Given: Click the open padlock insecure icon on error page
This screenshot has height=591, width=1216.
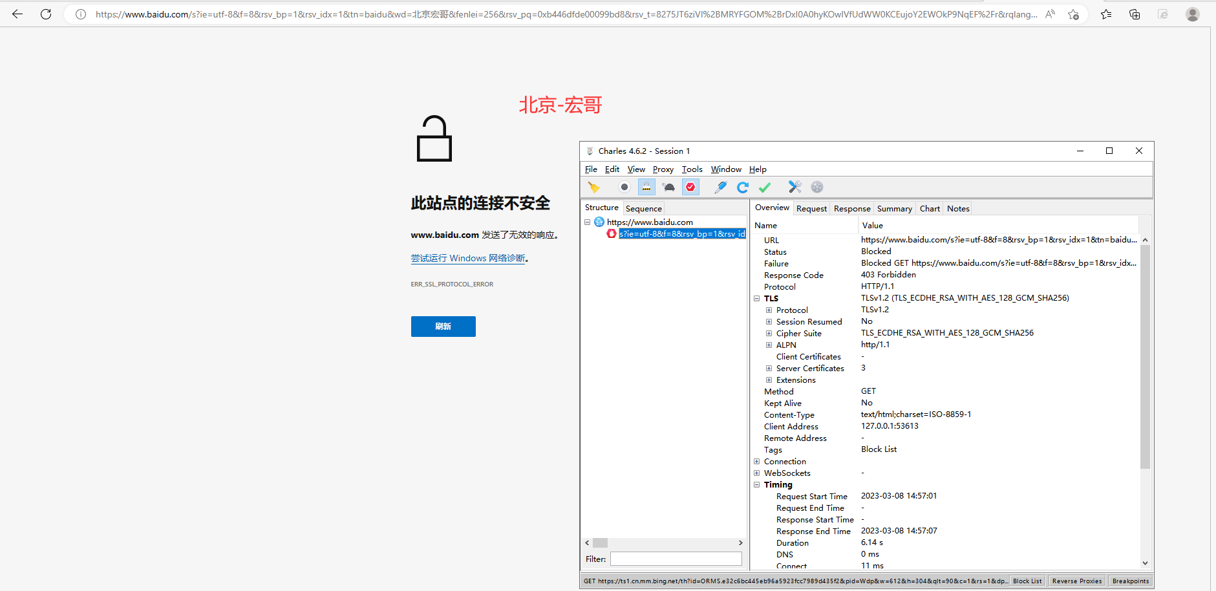Looking at the screenshot, I should [x=434, y=138].
